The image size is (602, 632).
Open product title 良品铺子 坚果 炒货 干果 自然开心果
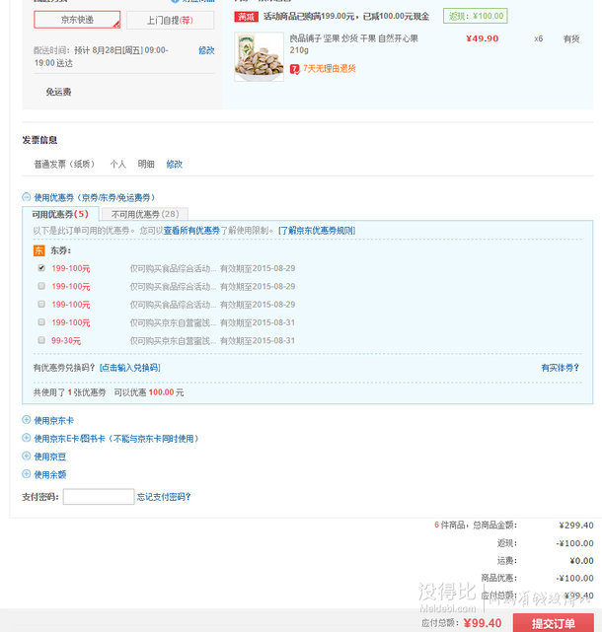click(354, 44)
